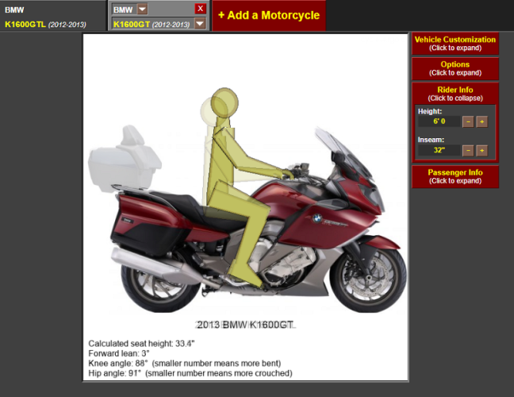Increase rider height with plus button

point(482,121)
